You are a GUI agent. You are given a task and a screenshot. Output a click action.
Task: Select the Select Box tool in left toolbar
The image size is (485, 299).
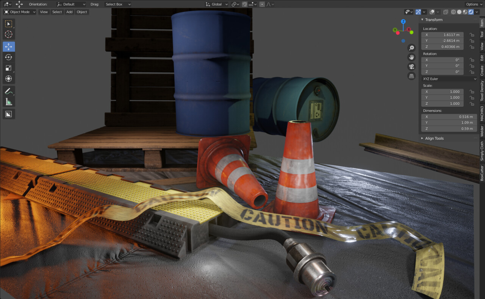(9, 24)
